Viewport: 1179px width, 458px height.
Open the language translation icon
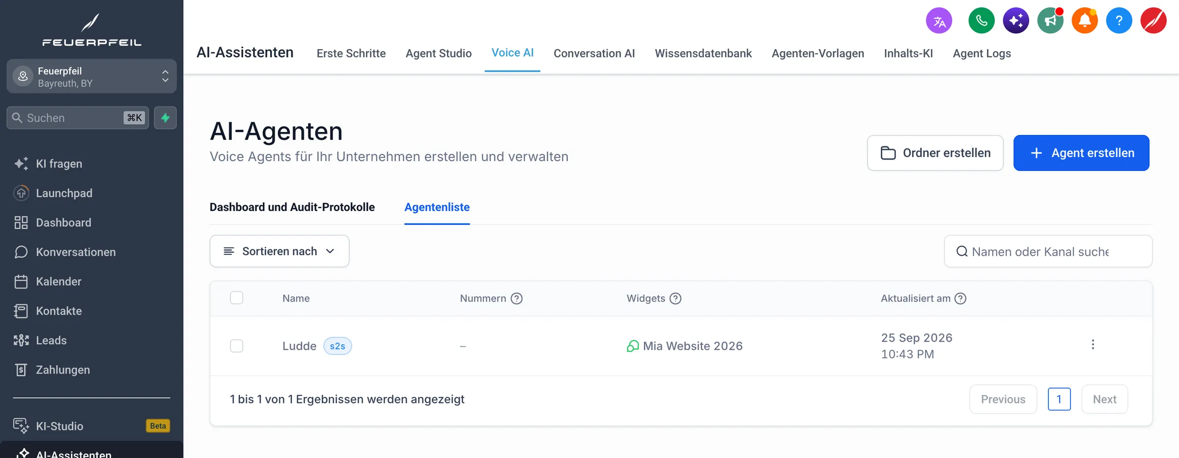click(x=939, y=21)
